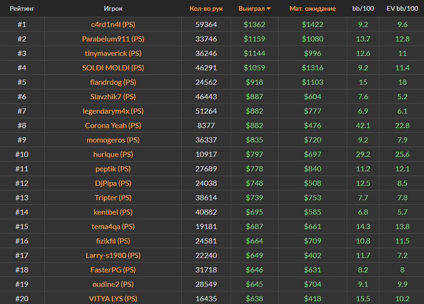
Task: View legendarym4x (PS) player details
Action: 113,111
